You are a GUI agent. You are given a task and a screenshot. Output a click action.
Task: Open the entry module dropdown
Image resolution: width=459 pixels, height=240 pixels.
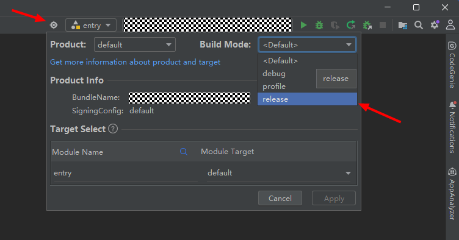tap(91, 25)
